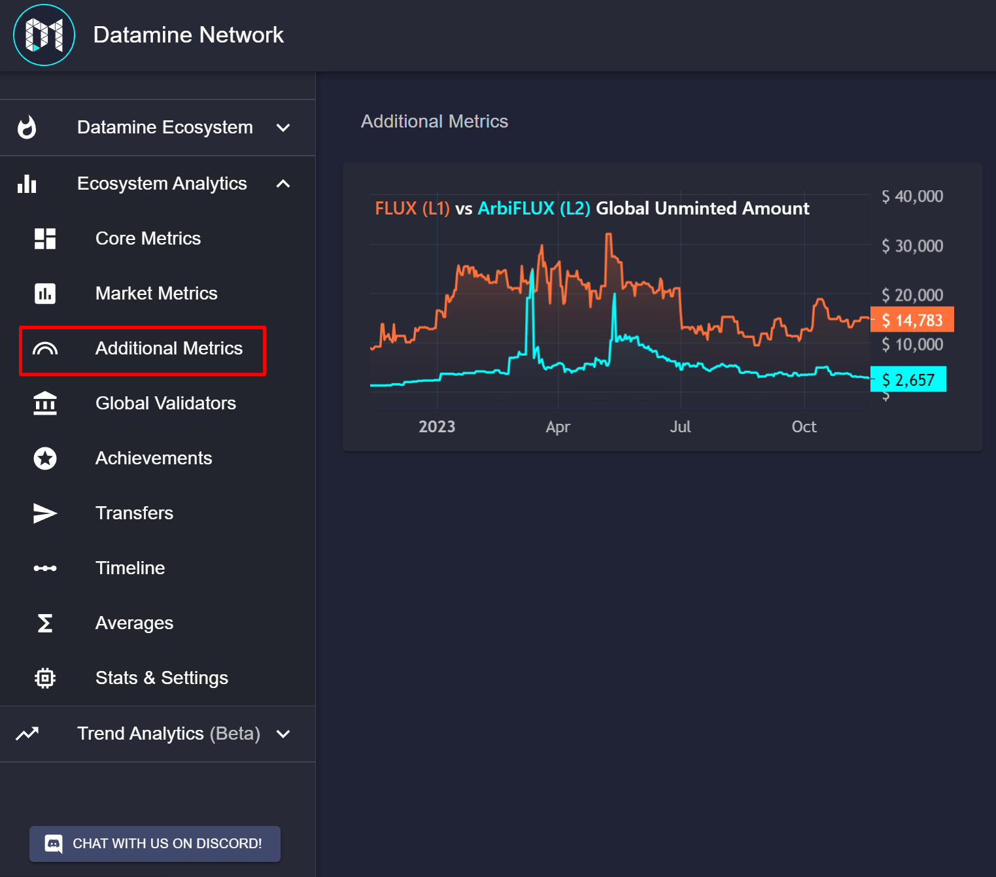Click Ecosystem Analytics menu label
The width and height of the screenshot is (996, 877).
[x=162, y=184]
